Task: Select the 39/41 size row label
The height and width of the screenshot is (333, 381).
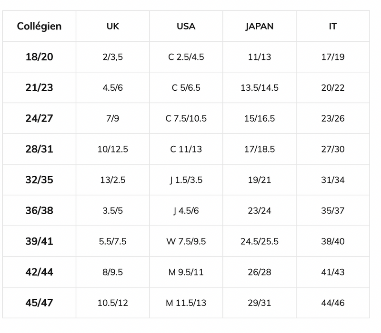Action: tap(39, 241)
